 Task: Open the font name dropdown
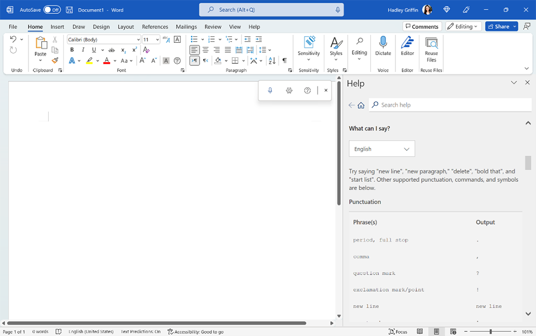click(x=138, y=40)
